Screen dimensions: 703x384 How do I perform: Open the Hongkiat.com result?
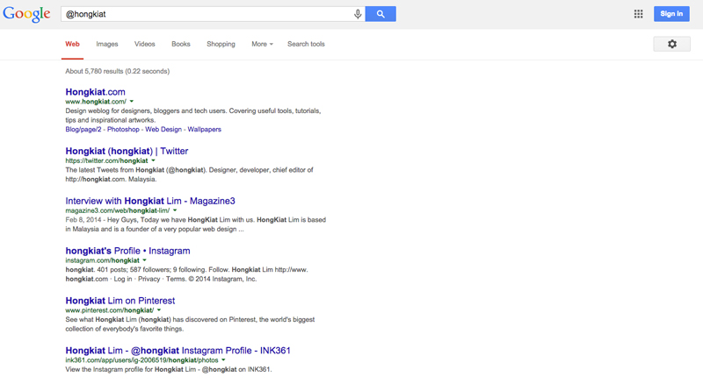96,92
